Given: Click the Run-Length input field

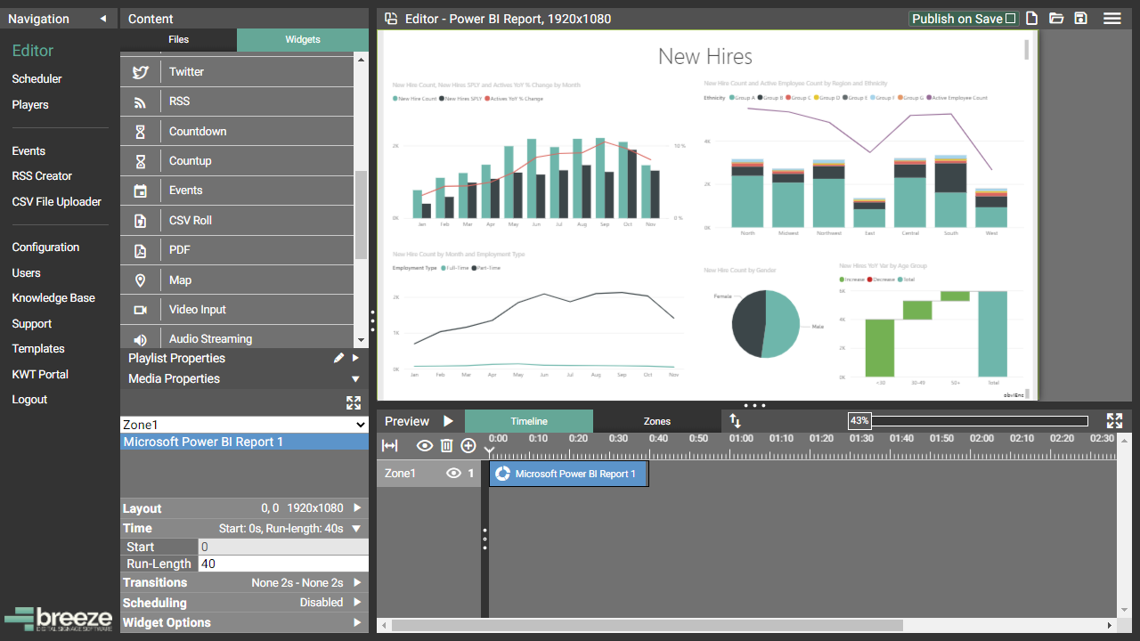Looking at the screenshot, I should pos(283,564).
